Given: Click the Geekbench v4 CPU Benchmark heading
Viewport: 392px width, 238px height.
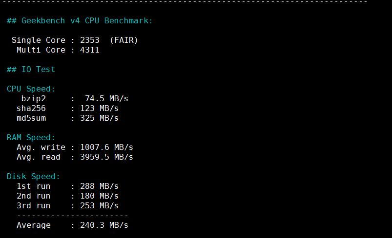Looking at the screenshot, I should (x=80, y=21).
